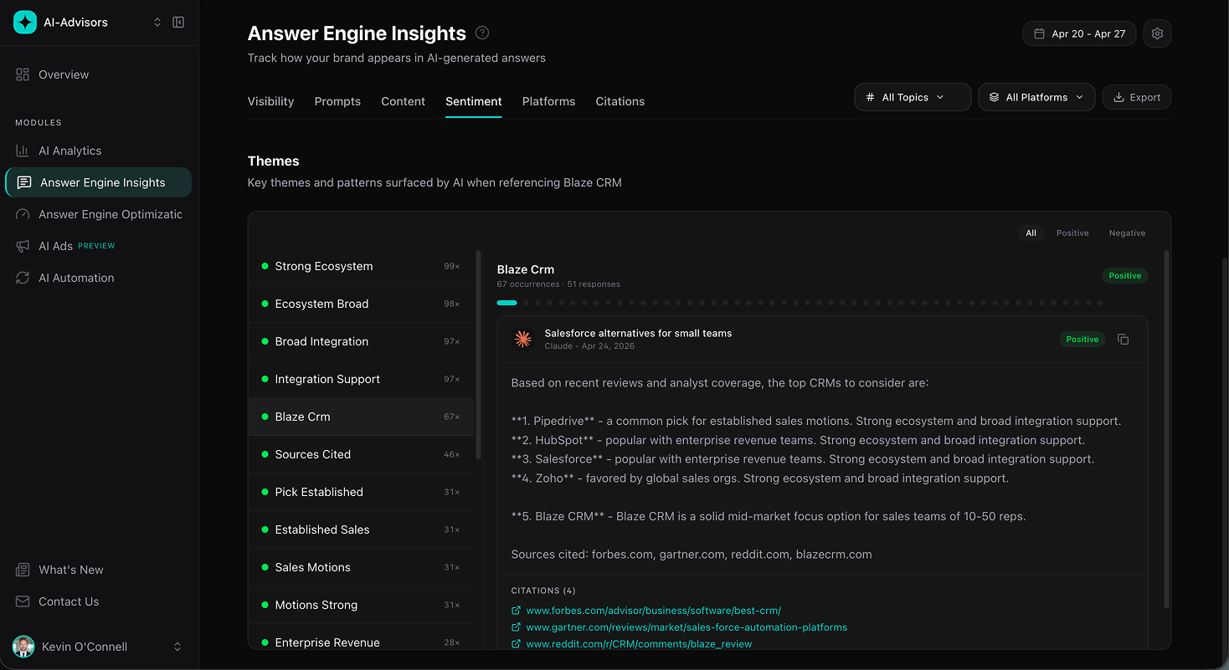The height and width of the screenshot is (670, 1229).
Task: Click the active response pagination indicator
Action: pos(507,303)
